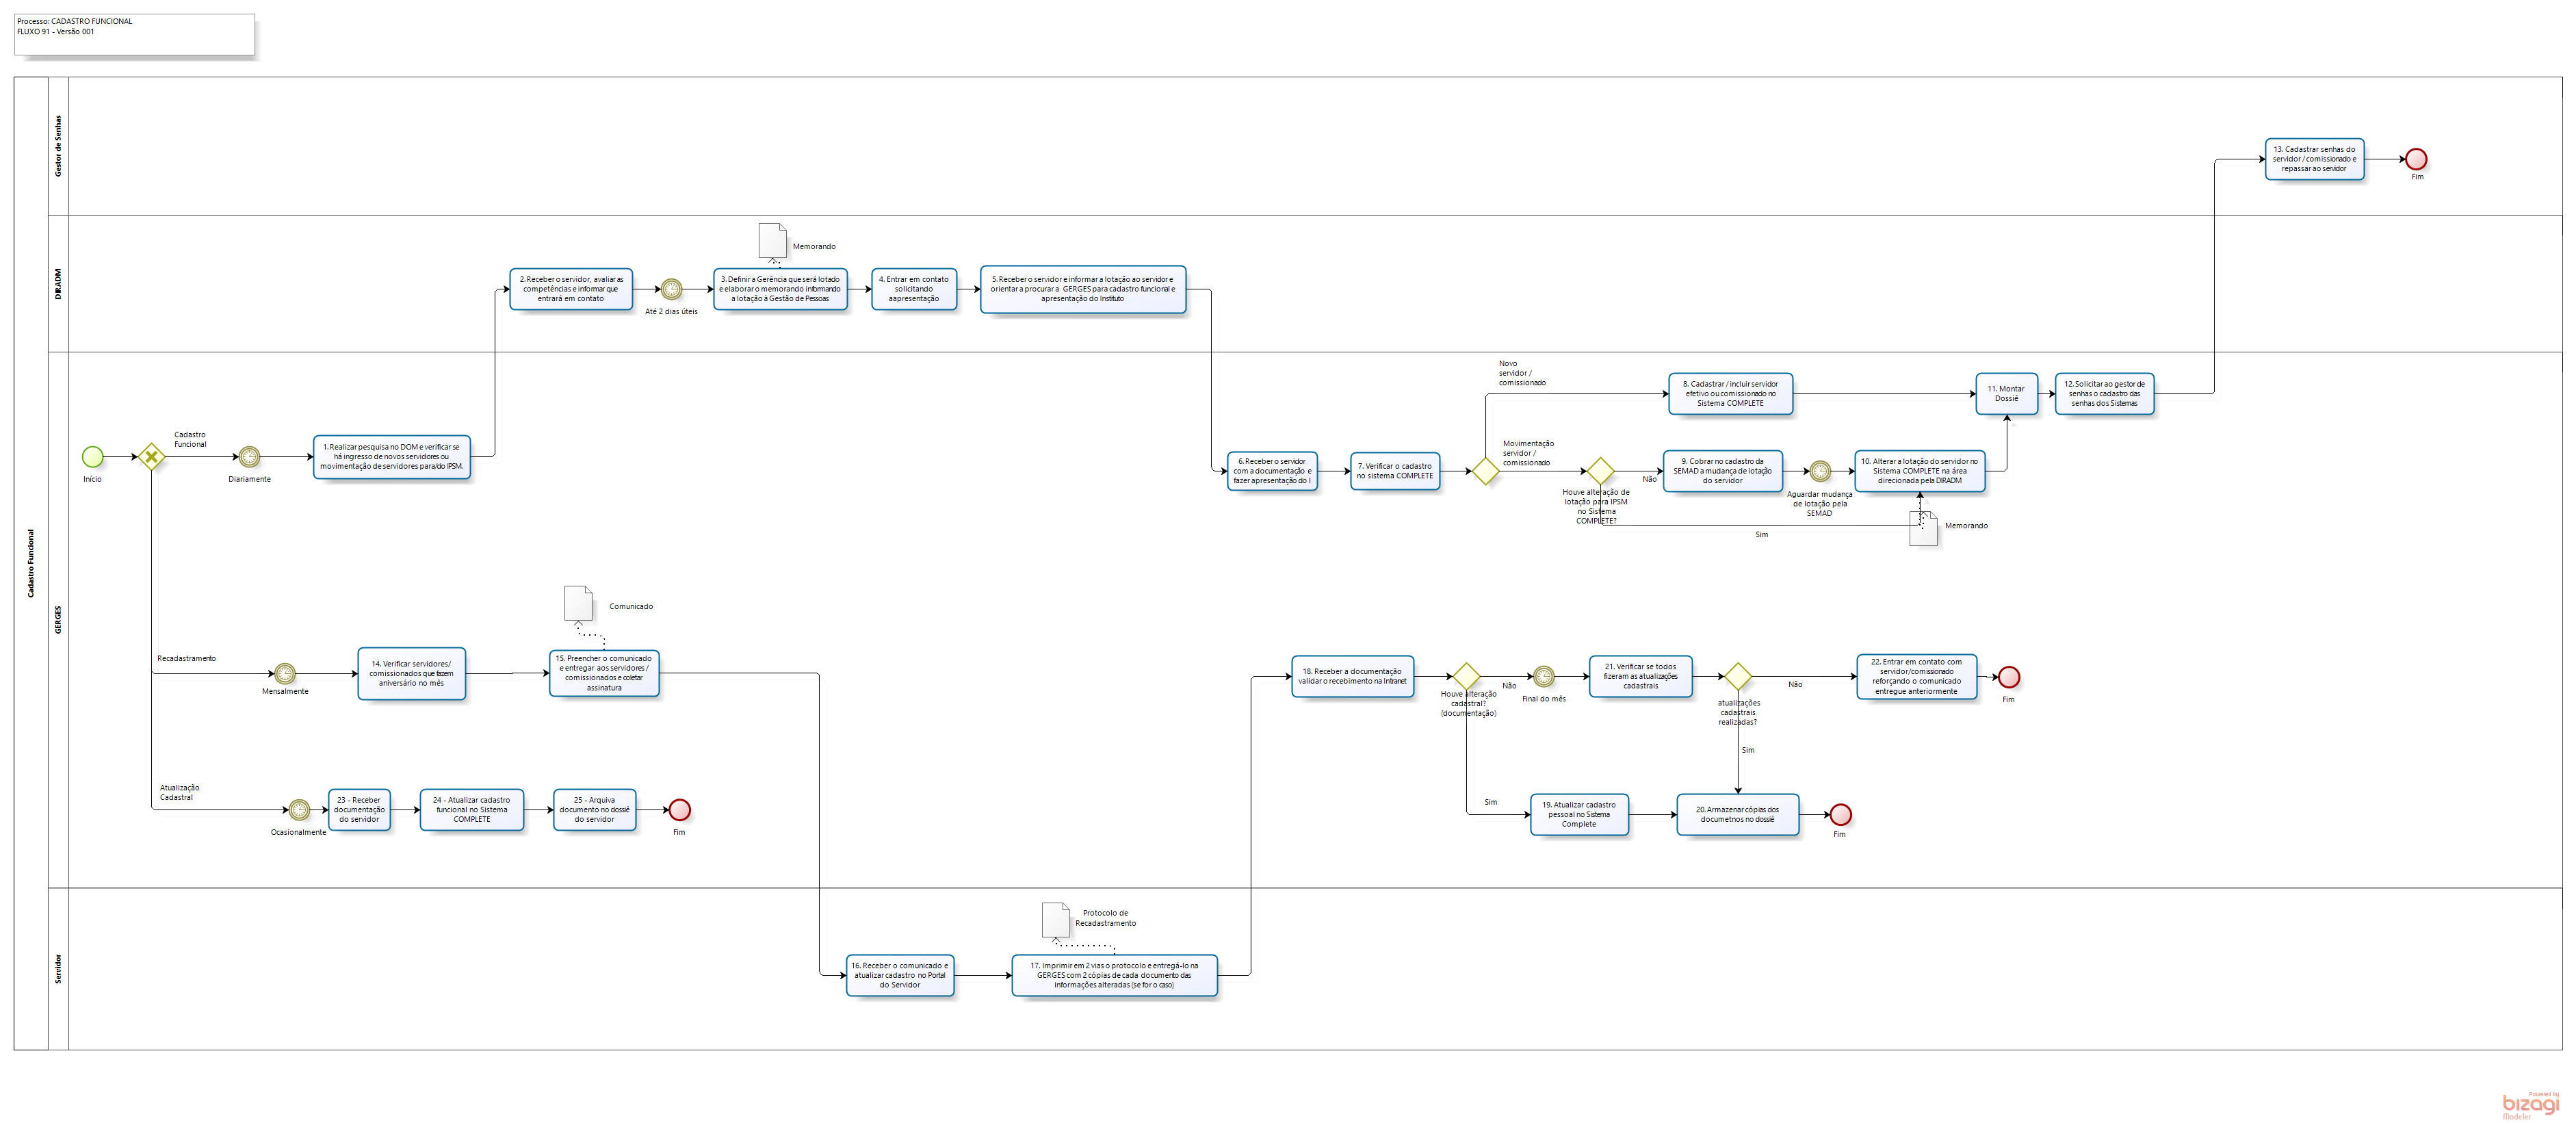Click the Fim end event in Gestor de Senhas lane

[2416, 159]
